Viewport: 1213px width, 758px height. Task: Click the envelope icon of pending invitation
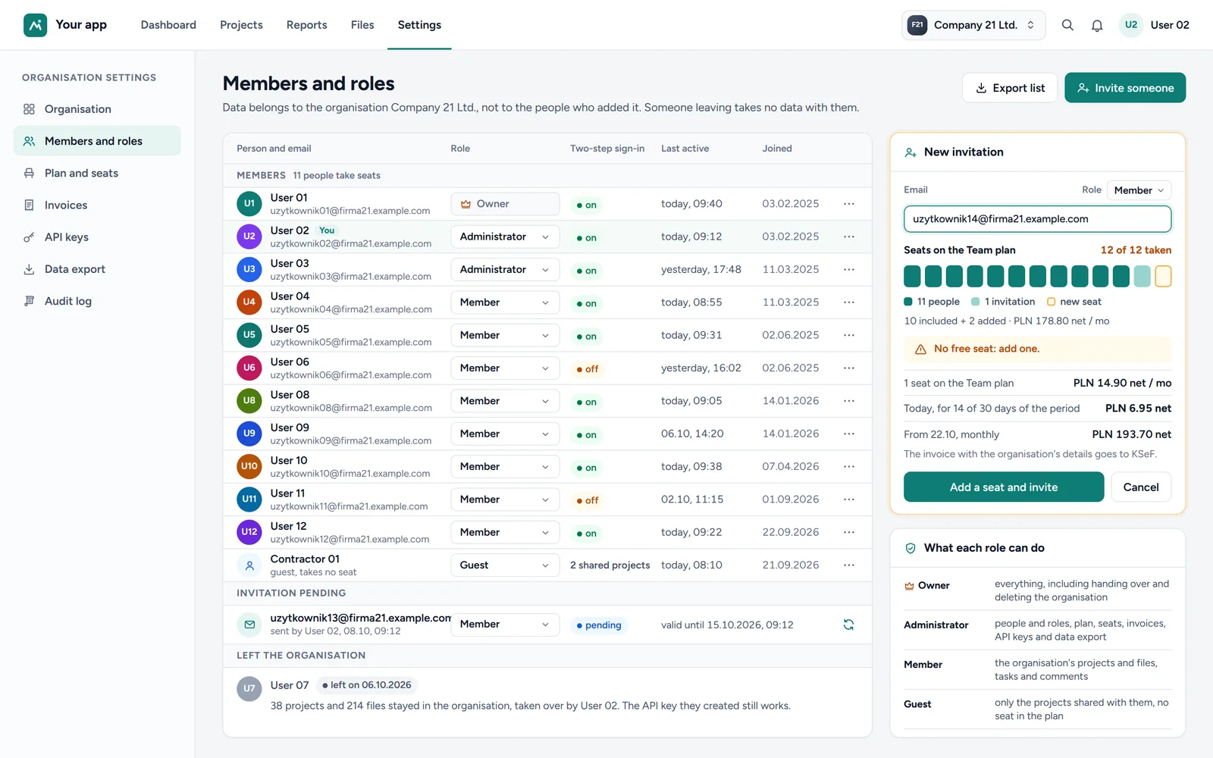[249, 625]
